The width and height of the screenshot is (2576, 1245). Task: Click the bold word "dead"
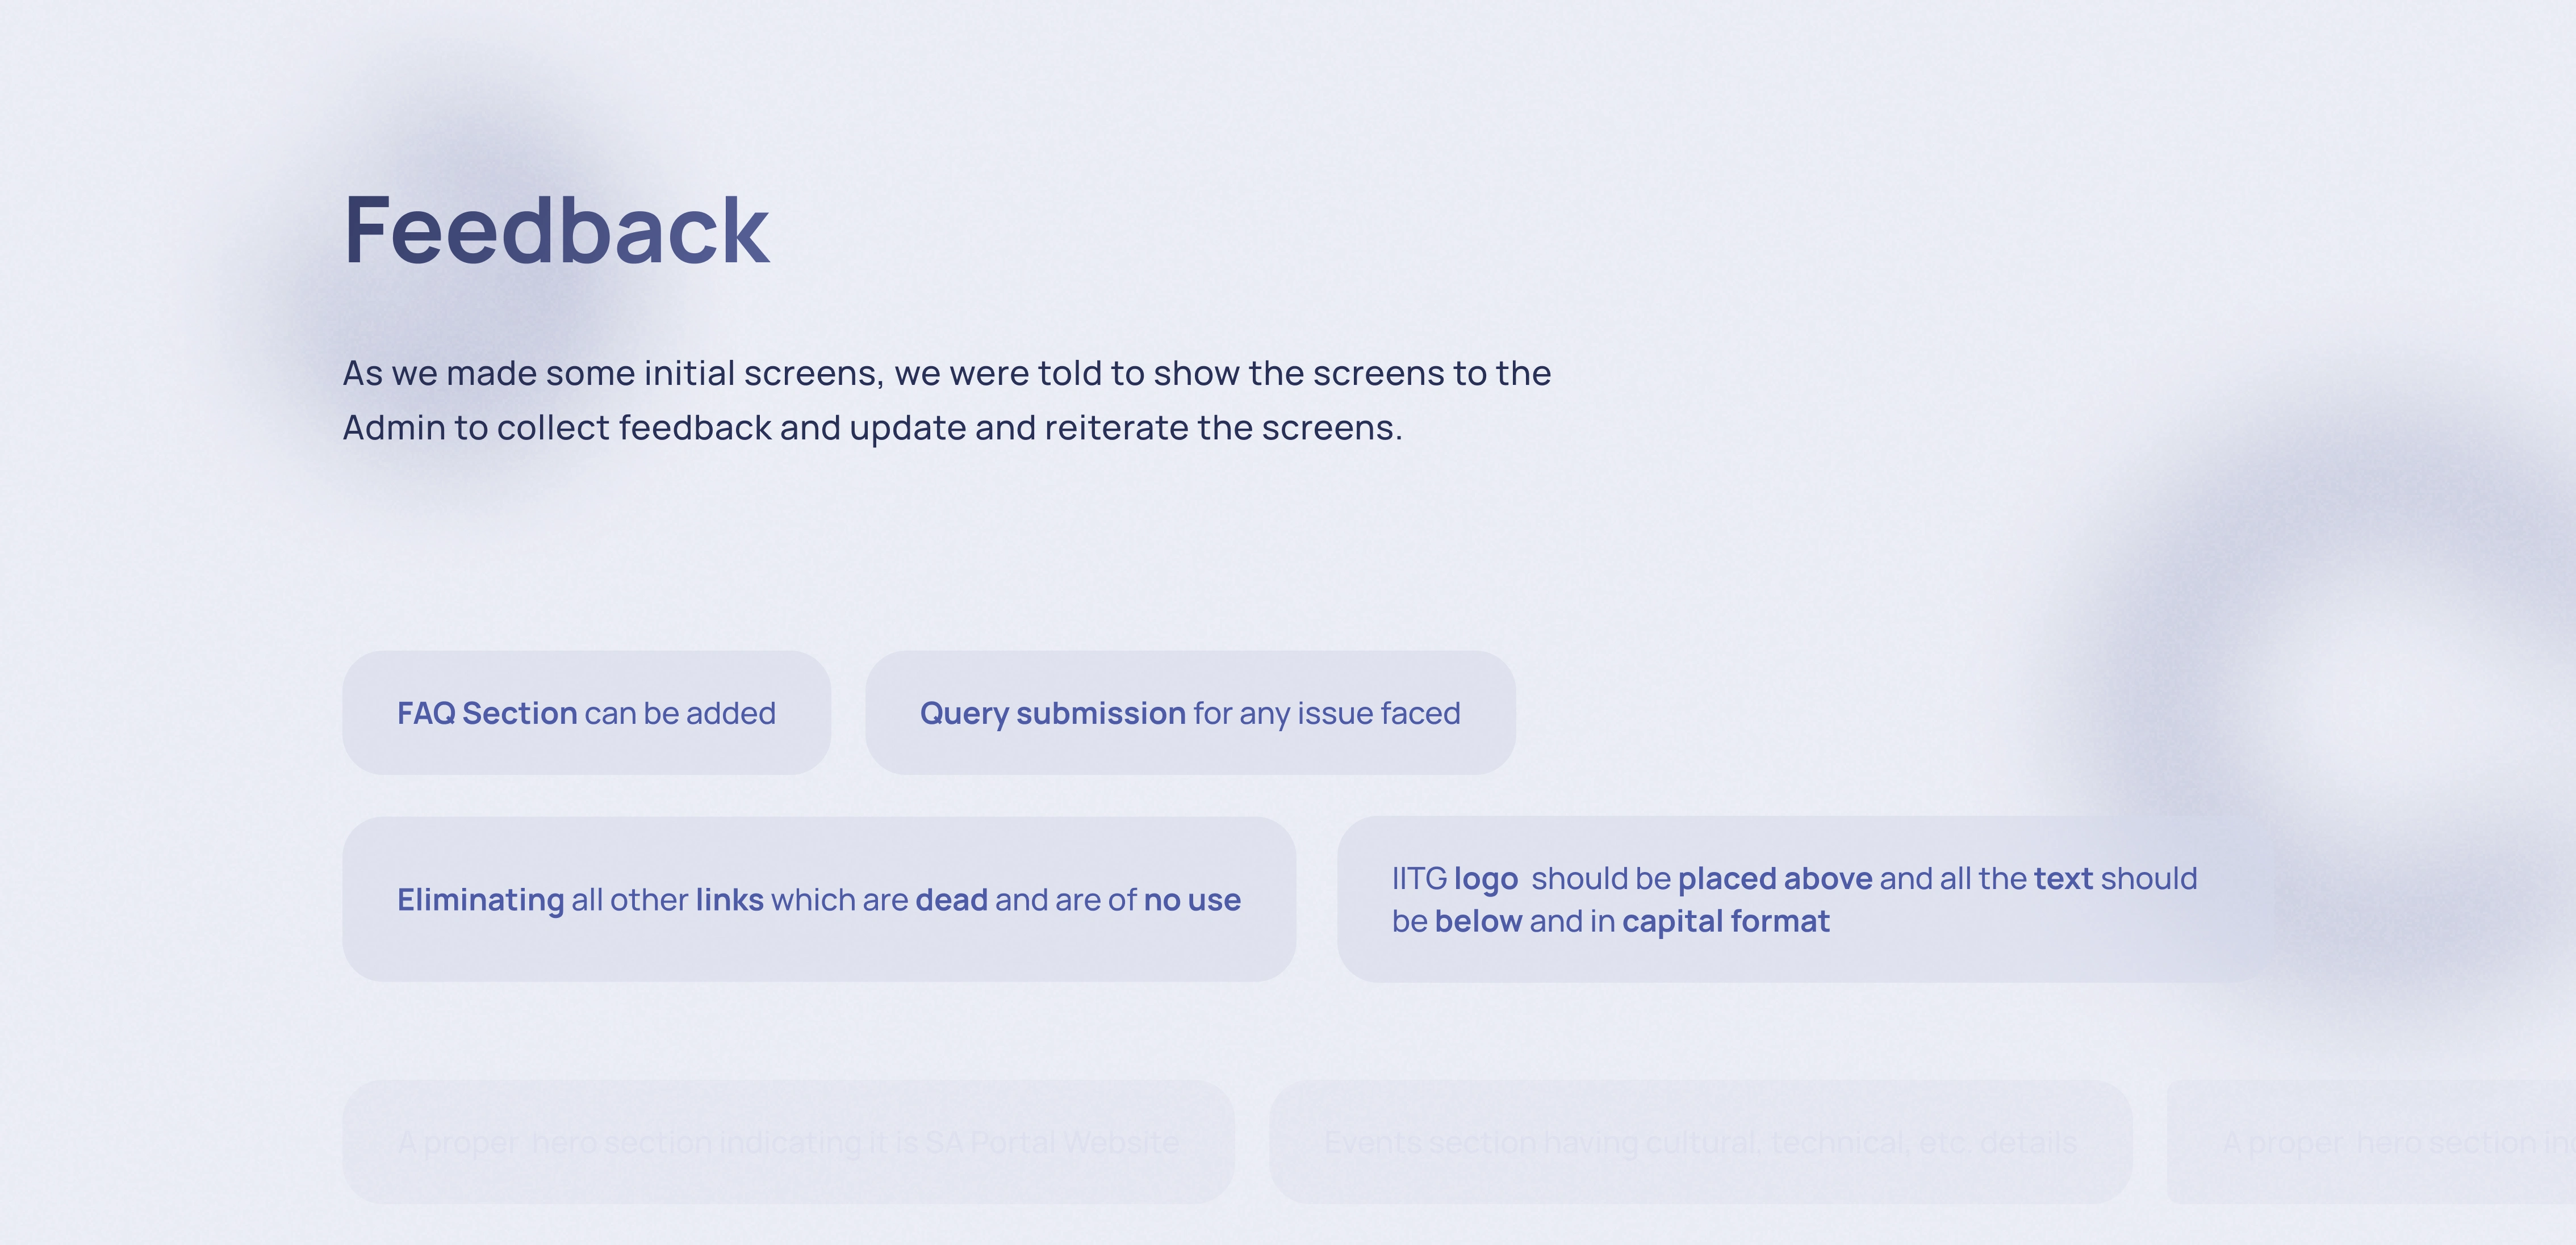[x=951, y=900]
